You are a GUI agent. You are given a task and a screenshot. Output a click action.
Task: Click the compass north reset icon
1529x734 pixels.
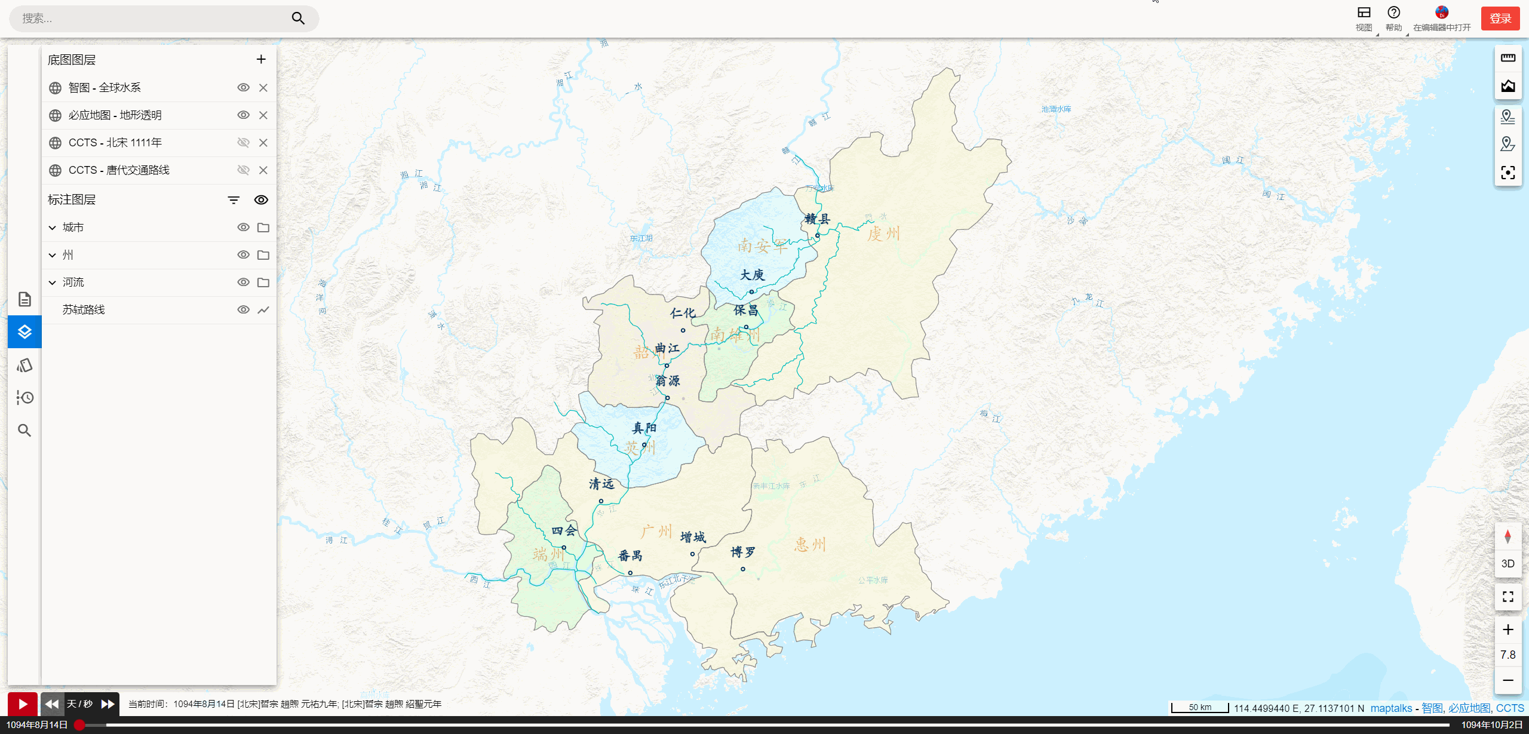(1507, 536)
